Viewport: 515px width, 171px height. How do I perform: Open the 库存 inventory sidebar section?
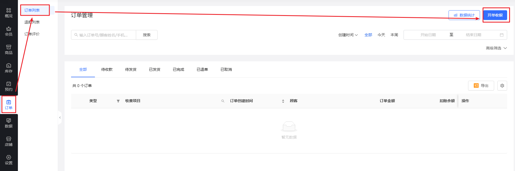pos(9,68)
